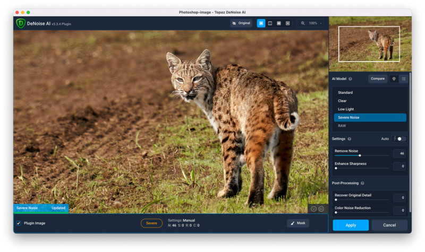
Task: Click the model list view icon
Action: (x=404, y=79)
